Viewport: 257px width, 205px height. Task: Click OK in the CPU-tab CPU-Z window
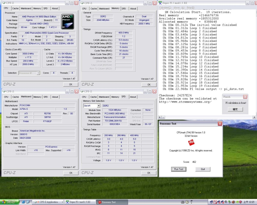coord(71,84)
